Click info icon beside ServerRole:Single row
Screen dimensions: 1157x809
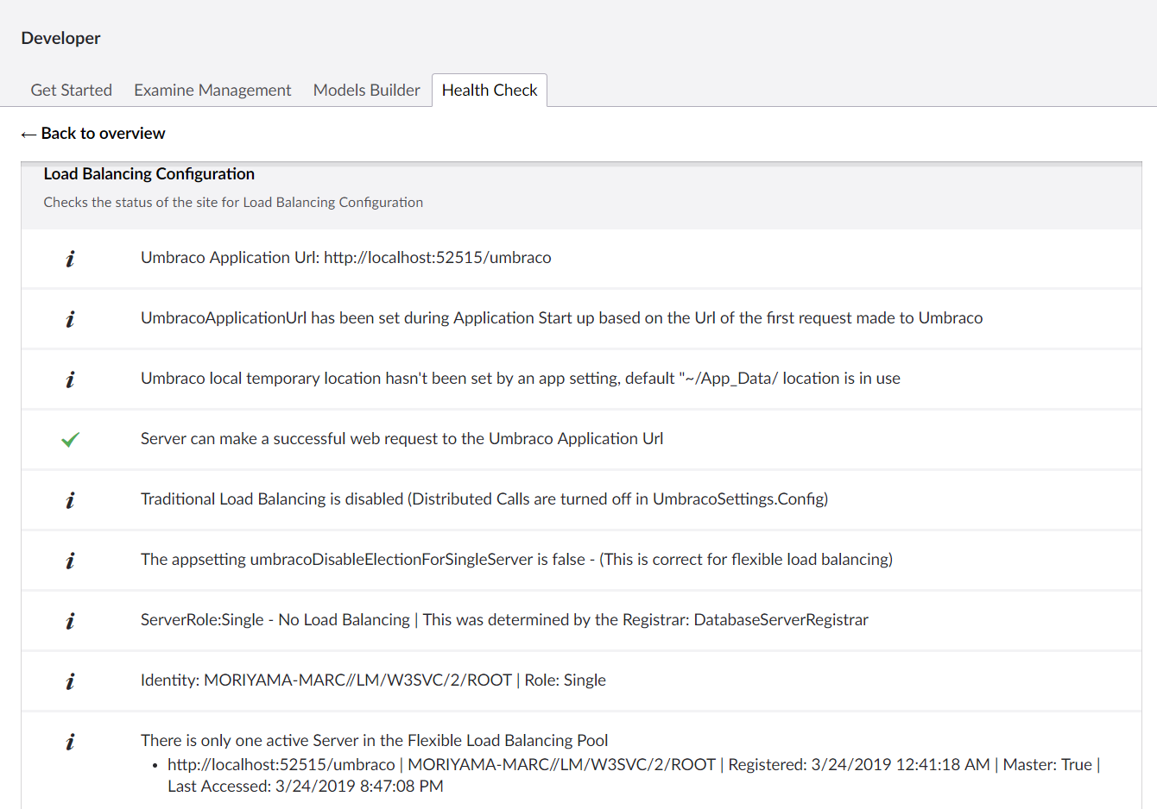pos(70,620)
